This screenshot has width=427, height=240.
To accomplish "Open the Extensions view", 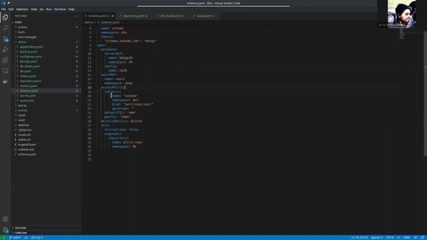I will point(5,60).
